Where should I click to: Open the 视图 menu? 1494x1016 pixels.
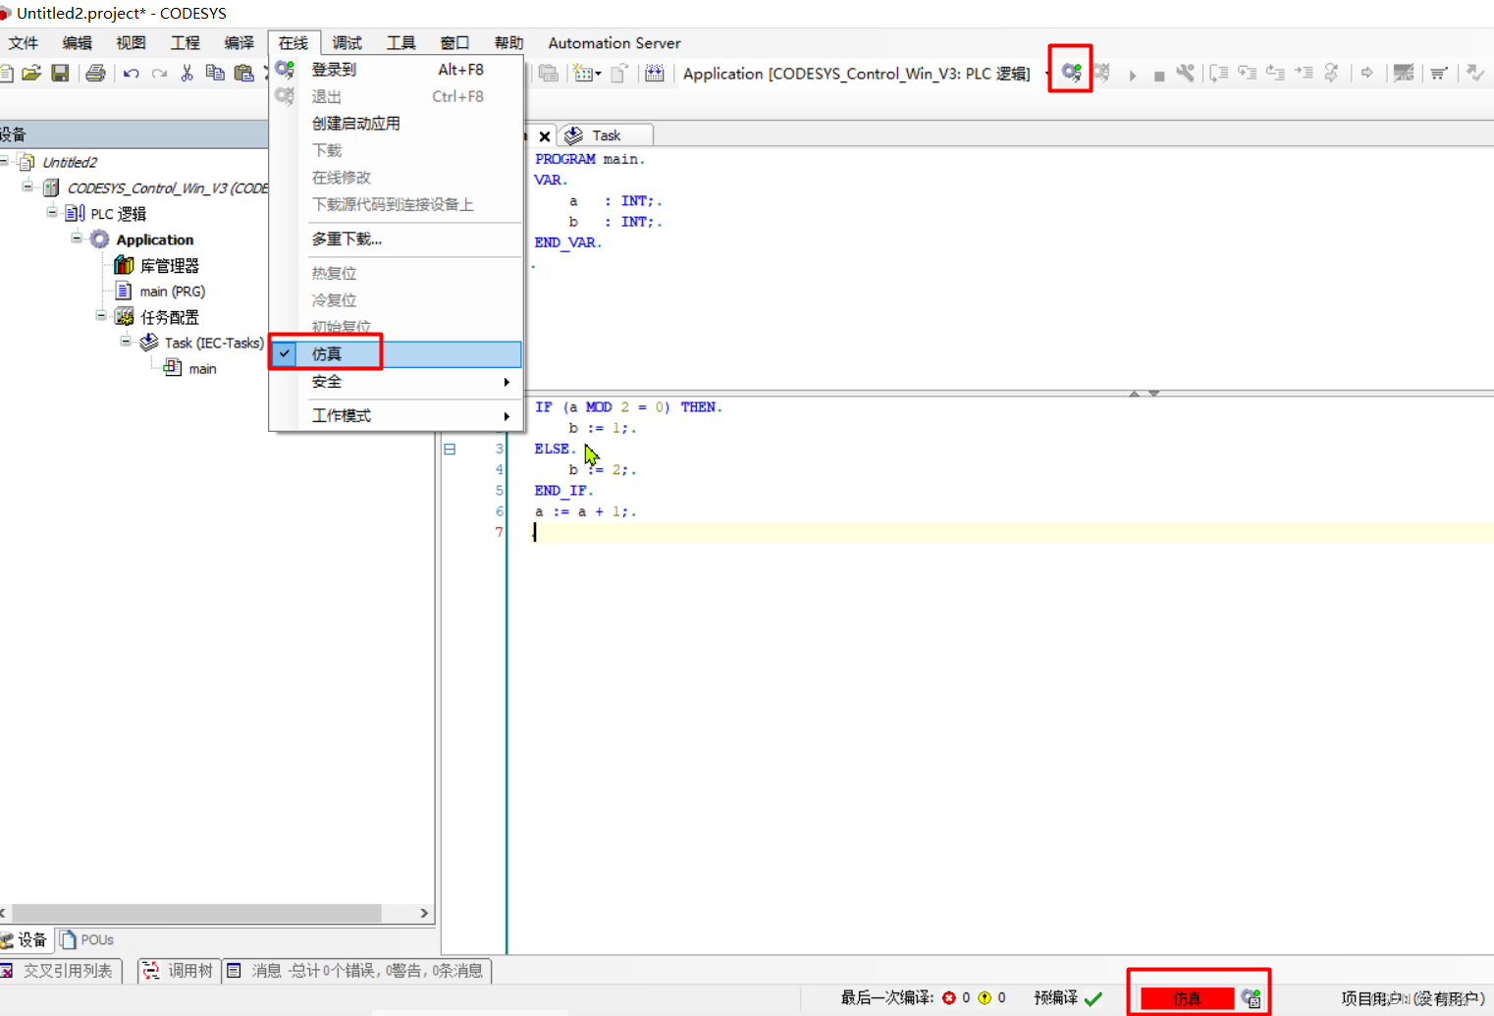(131, 43)
